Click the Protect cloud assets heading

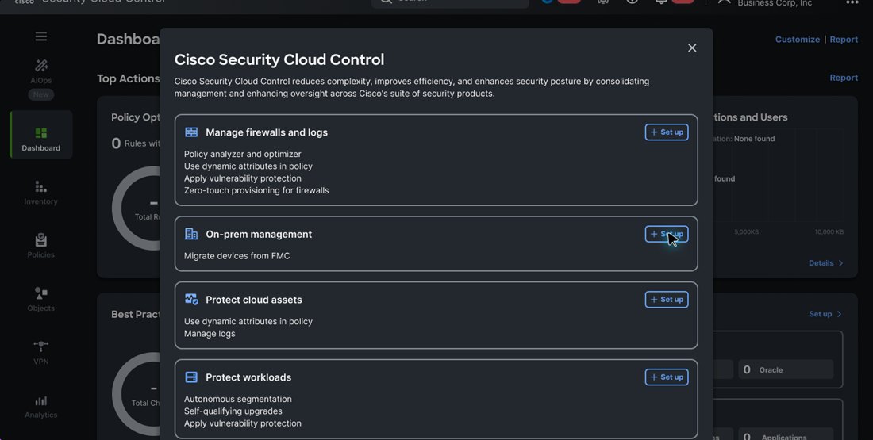pyautogui.click(x=254, y=300)
